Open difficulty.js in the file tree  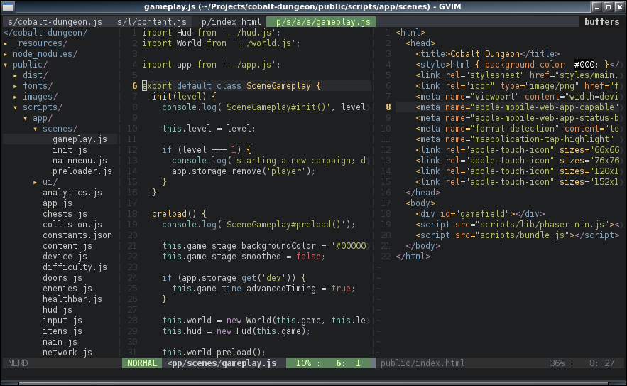75,267
